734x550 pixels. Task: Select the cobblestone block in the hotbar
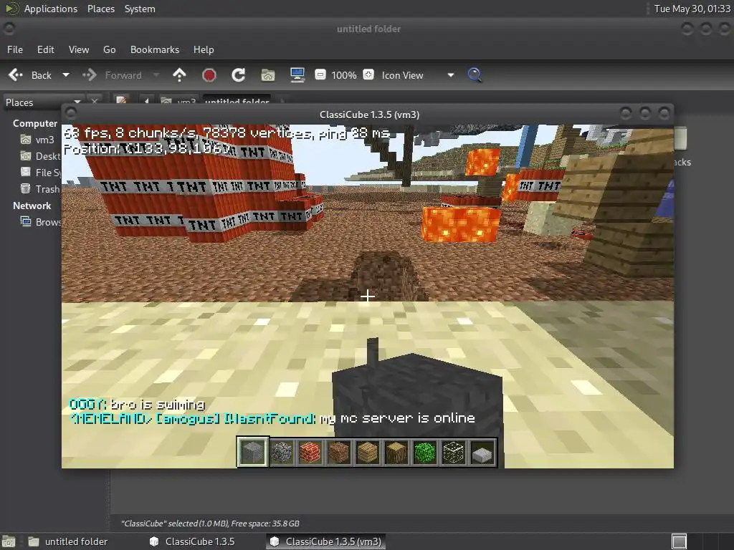[x=281, y=453]
